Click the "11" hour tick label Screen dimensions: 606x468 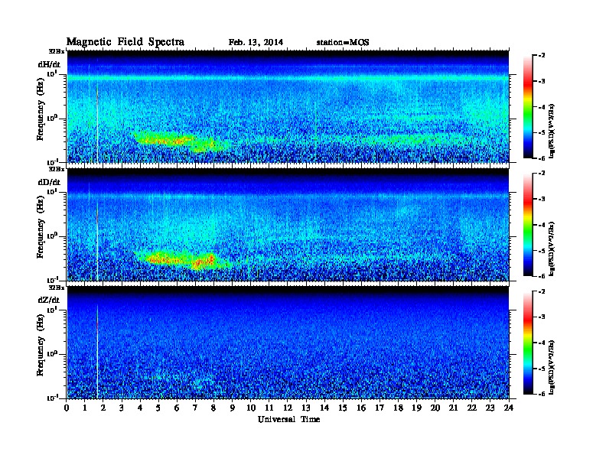pos(269,408)
